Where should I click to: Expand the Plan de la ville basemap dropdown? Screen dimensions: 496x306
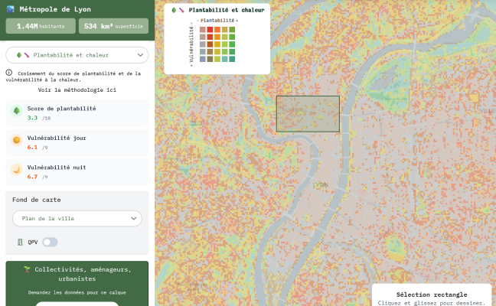coord(77,219)
